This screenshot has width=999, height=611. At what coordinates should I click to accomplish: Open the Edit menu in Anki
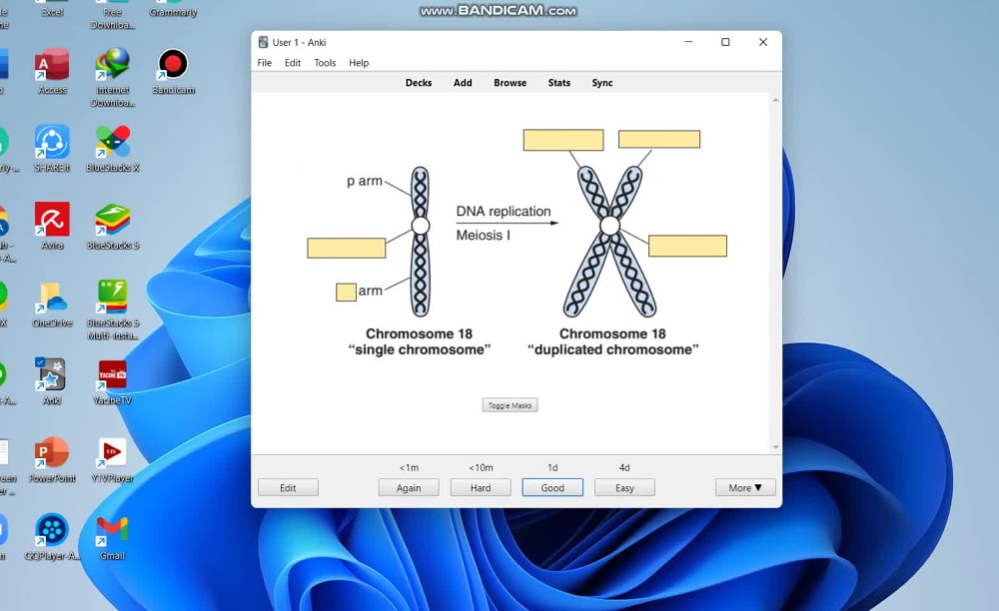[293, 62]
